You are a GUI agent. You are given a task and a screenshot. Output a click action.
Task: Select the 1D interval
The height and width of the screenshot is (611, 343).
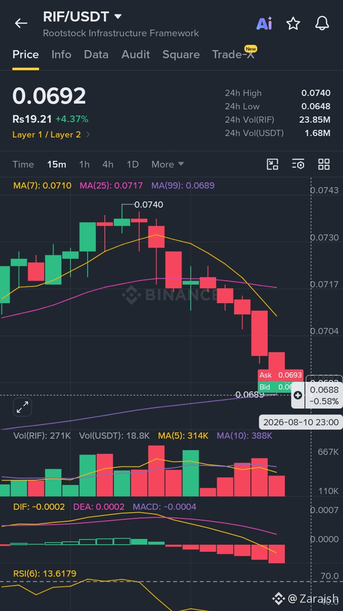tap(132, 164)
